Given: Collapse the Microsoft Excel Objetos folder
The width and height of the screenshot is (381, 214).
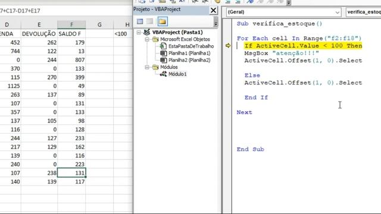Looking at the screenshot, I should pyautogui.click(x=147, y=39).
